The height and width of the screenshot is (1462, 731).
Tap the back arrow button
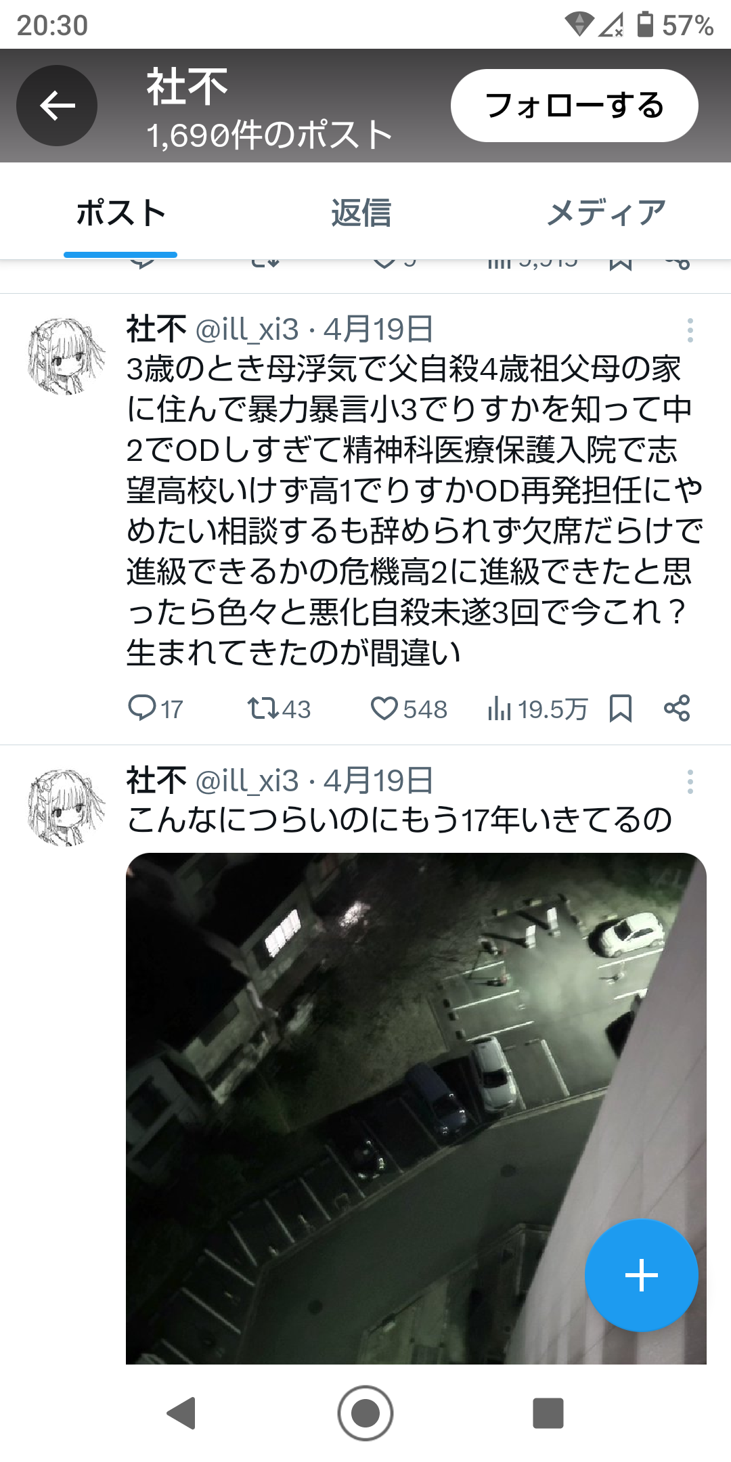click(x=57, y=106)
